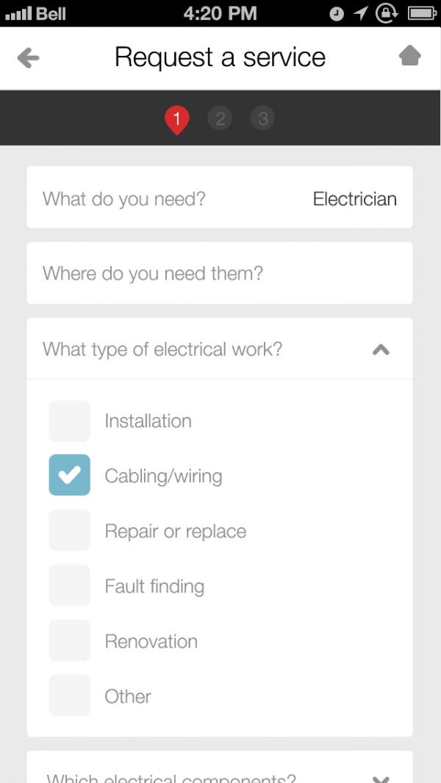Tick the Fault finding checkbox
This screenshot has width=441, height=783.
(x=70, y=586)
